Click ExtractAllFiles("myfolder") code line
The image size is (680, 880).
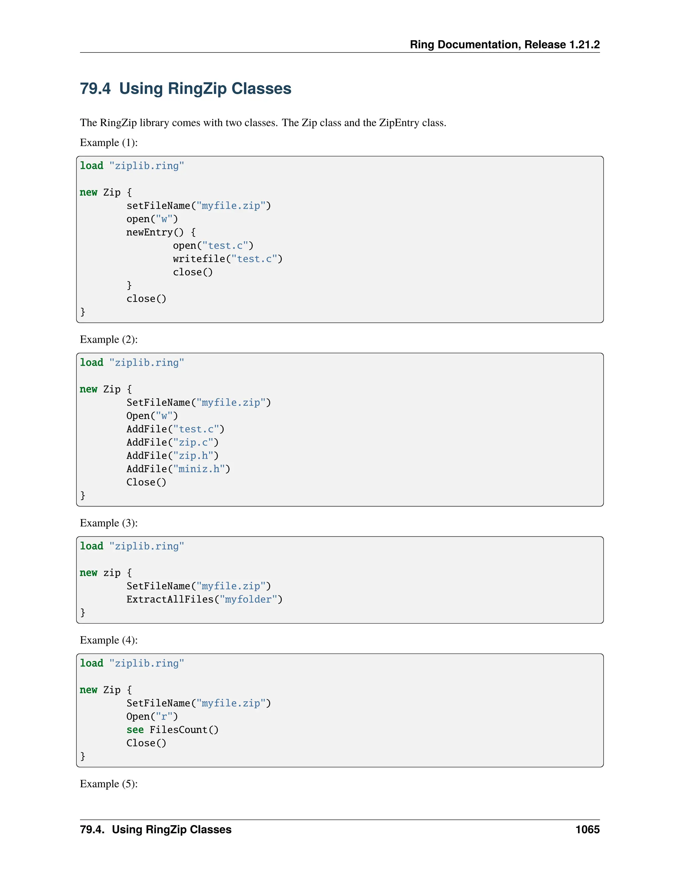tap(204, 599)
